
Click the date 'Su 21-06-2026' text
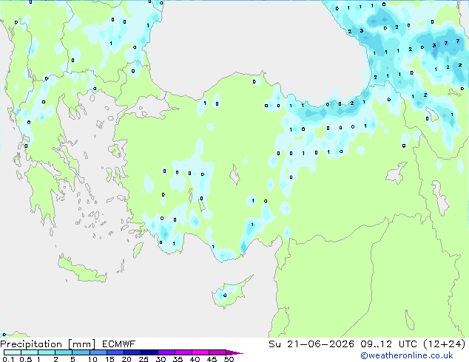[x=311, y=344]
